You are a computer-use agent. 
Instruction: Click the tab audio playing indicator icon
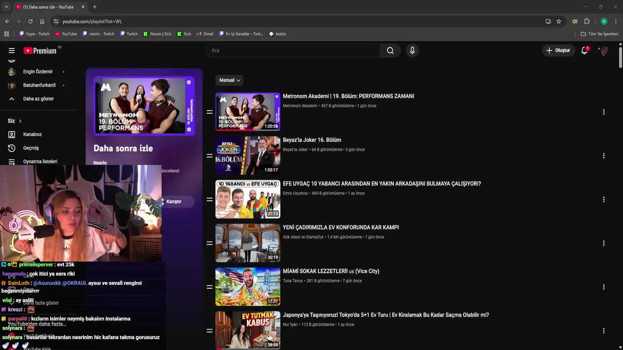coord(575,21)
